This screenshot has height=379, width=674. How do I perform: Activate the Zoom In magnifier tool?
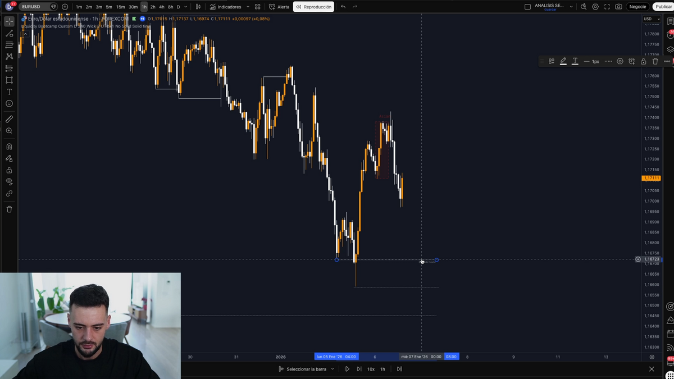click(9, 131)
